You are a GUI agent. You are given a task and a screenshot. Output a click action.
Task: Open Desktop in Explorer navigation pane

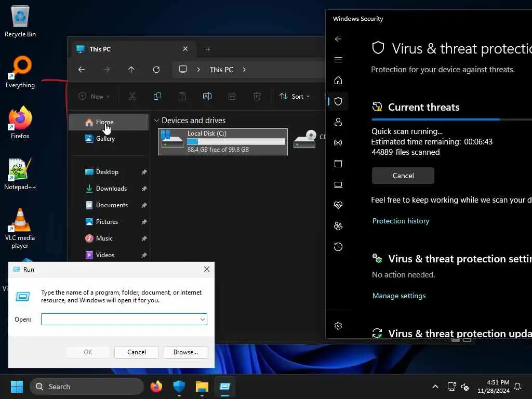[109, 171]
